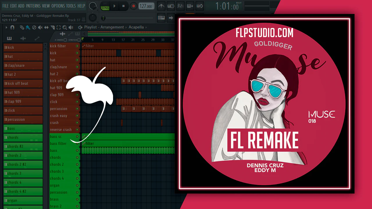Screen dimensions: 372x209
Task: Enable the STRETCH checkbox
Action: [79, 40]
